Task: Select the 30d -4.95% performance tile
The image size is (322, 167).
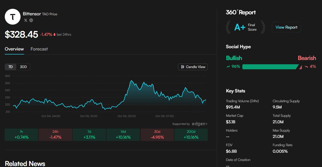Action: coord(157,135)
